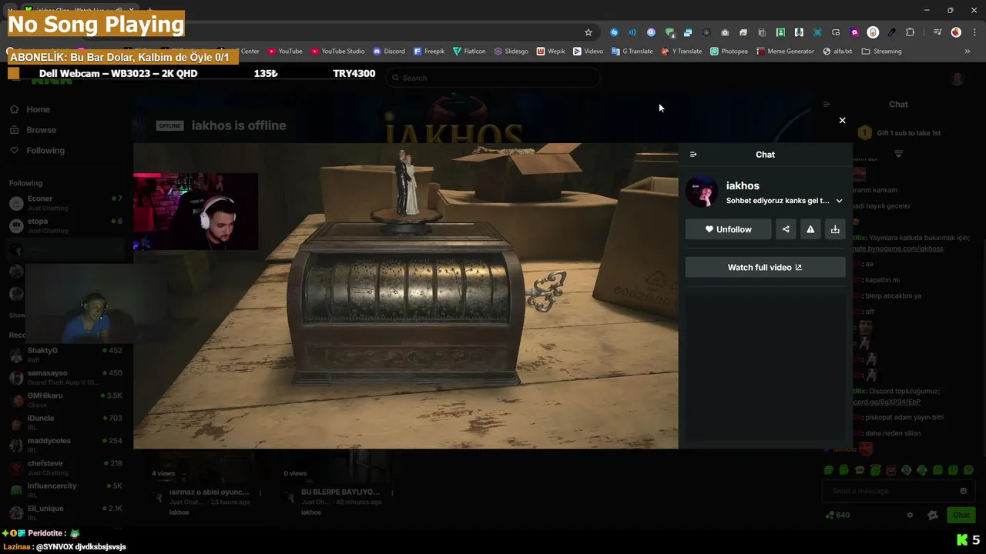Open the Wepik bookmark

point(551,52)
